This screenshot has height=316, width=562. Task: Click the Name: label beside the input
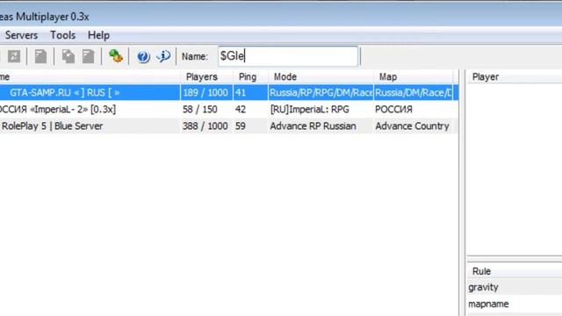coord(195,56)
